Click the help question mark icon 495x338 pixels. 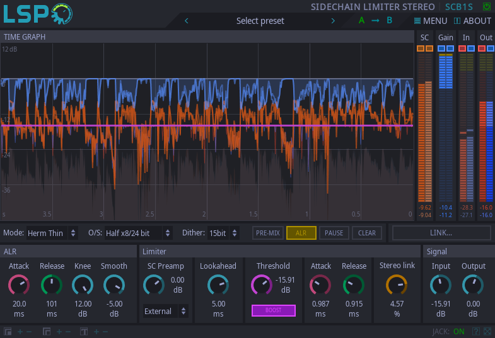(x=475, y=331)
